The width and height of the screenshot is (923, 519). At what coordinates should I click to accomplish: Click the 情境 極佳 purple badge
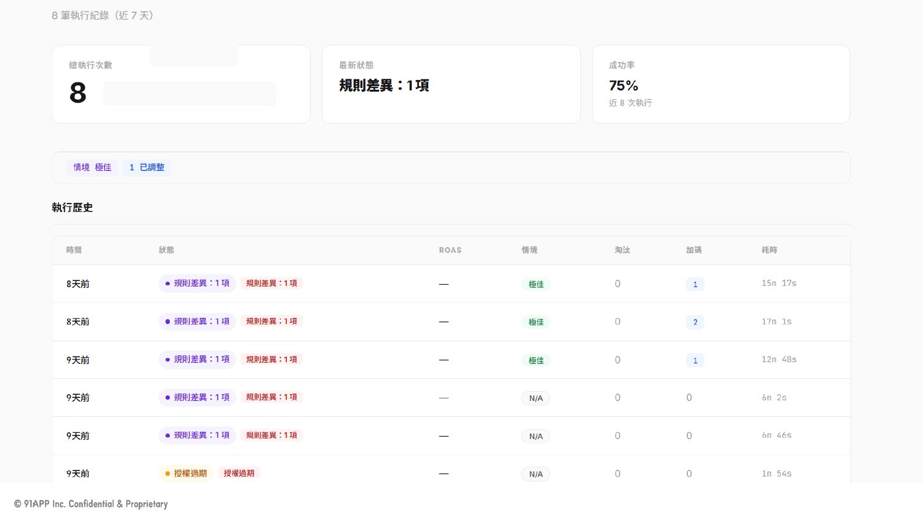92,167
